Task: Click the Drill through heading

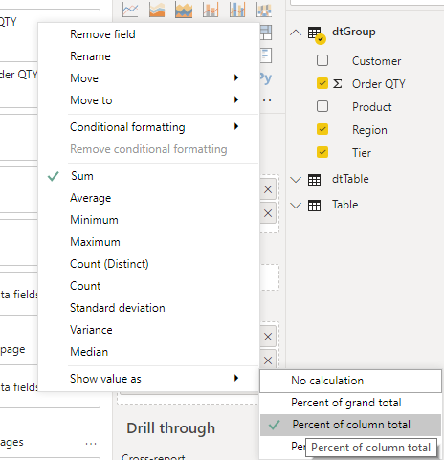Action: pyautogui.click(x=171, y=428)
